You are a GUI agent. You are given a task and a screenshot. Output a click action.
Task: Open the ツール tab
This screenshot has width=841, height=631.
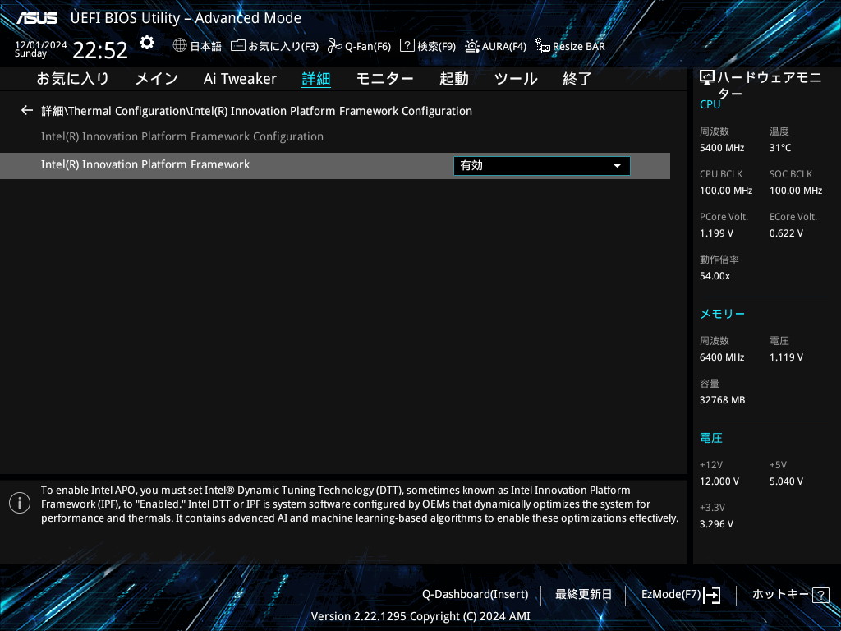tap(516, 79)
